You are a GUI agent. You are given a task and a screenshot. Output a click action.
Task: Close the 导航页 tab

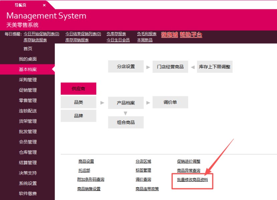point(44,5)
